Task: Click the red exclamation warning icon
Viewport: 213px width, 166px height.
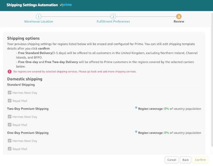Action: pos(10,72)
